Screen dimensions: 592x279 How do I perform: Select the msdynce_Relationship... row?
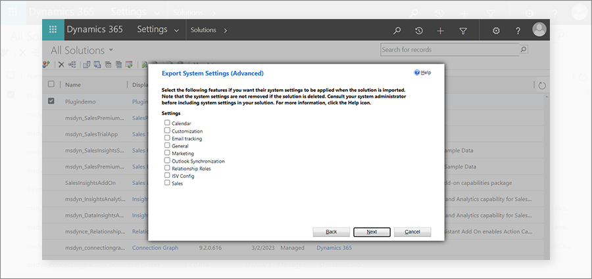[94, 232]
